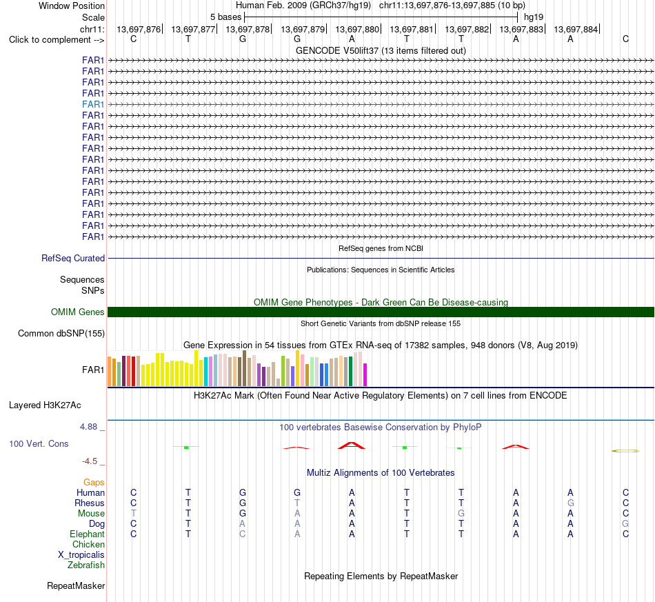Open 'Repeating Elements by RepeatMasker' track title

pyautogui.click(x=381, y=576)
